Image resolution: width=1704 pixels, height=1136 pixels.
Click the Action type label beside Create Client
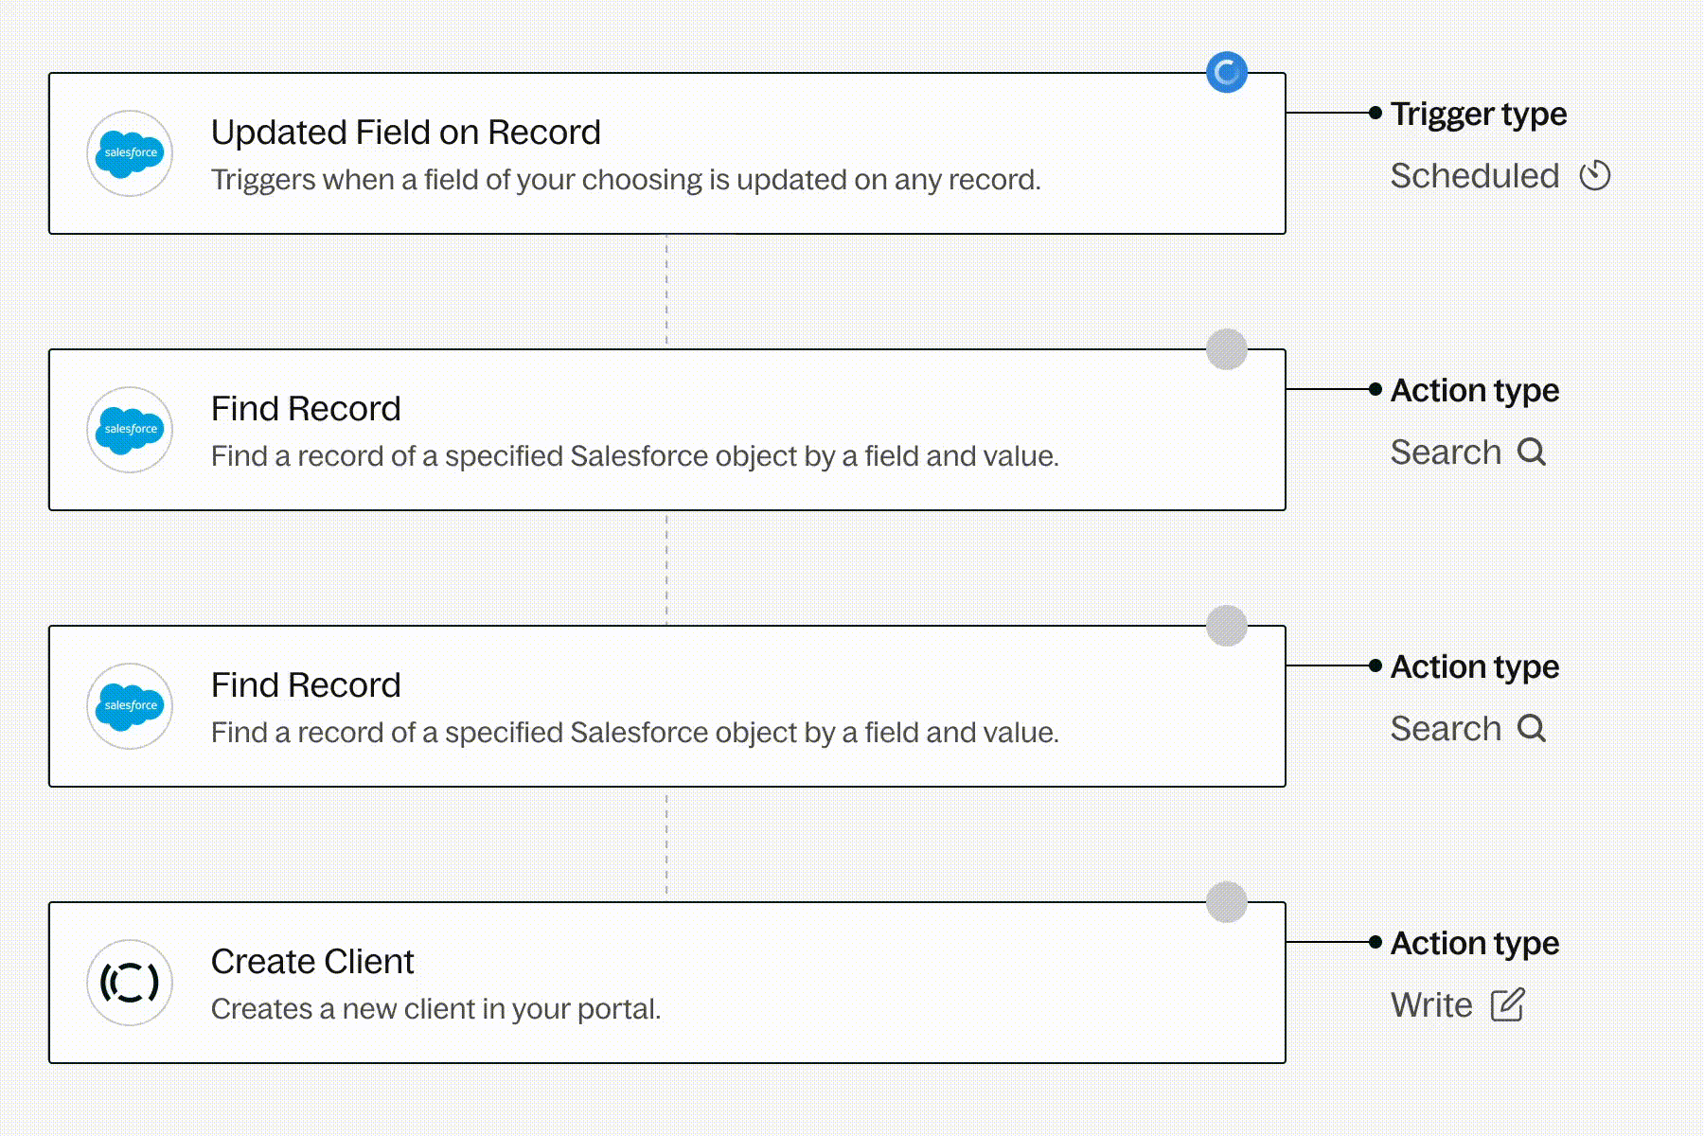point(1475,943)
